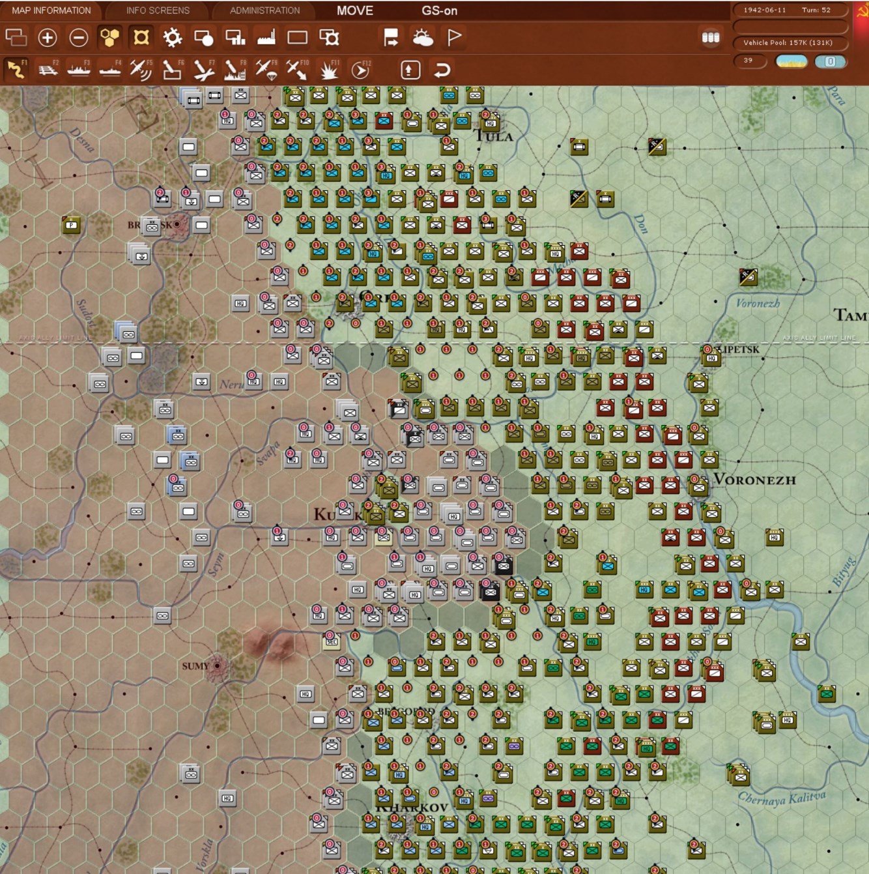Click the Kharkov city label
The height and width of the screenshot is (874, 869).
[x=412, y=808]
